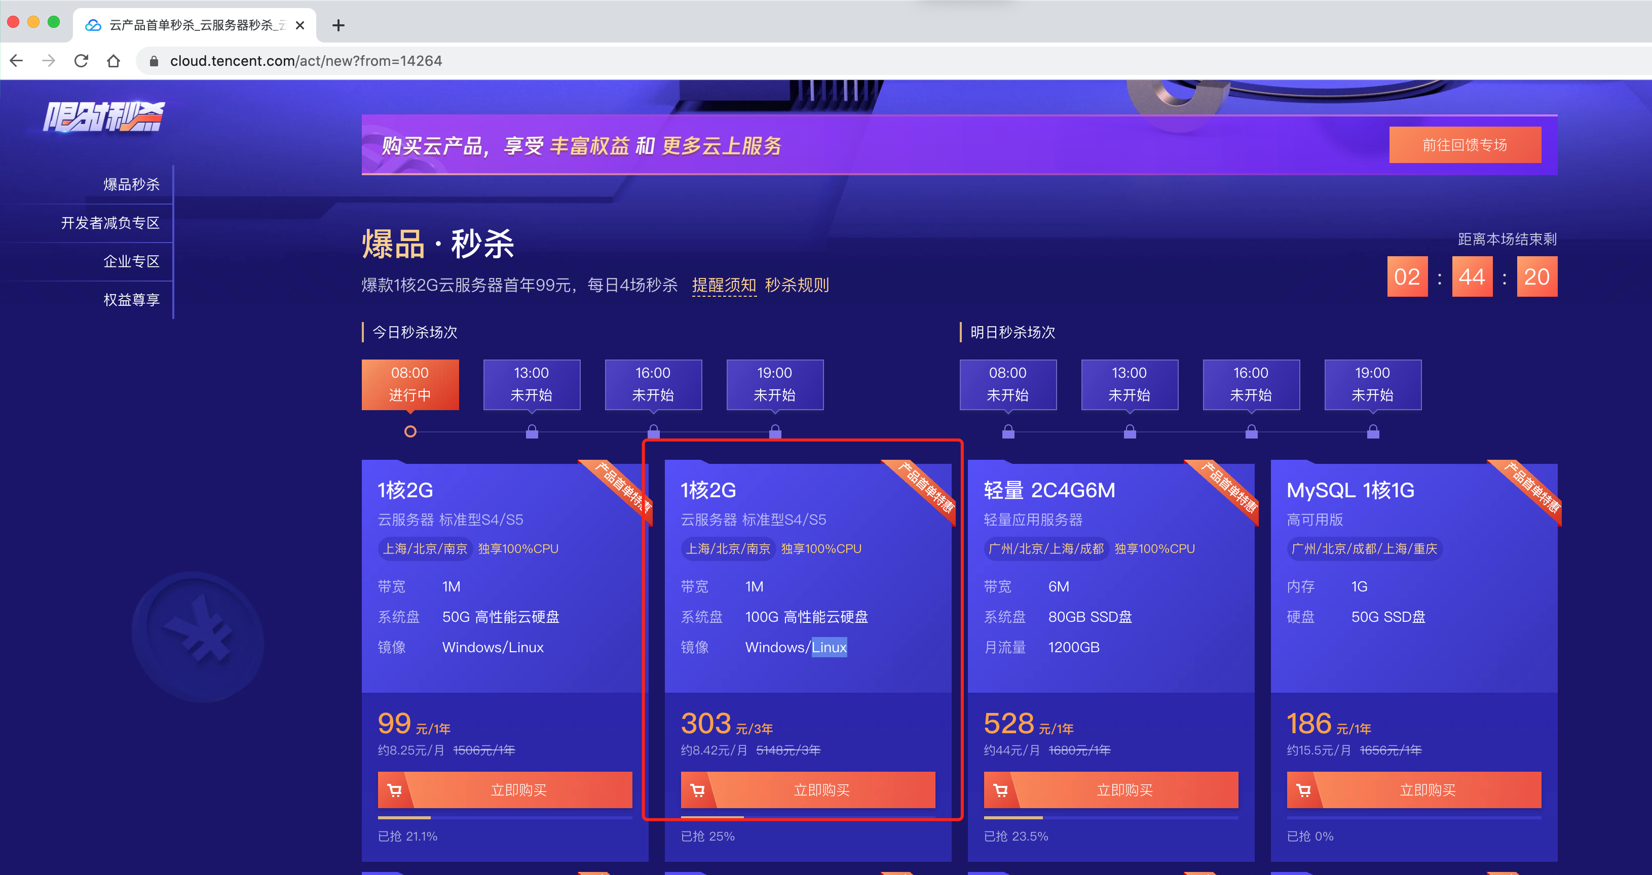Image resolution: width=1652 pixels, height=875 pixels.
Task: Select tomorrow's 08:00 未开始 session tab
Action: point(1008,385)
